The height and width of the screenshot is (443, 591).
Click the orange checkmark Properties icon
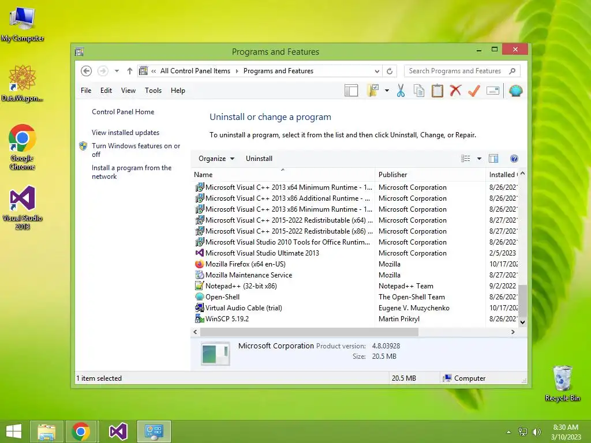click(x=474, y=91)
